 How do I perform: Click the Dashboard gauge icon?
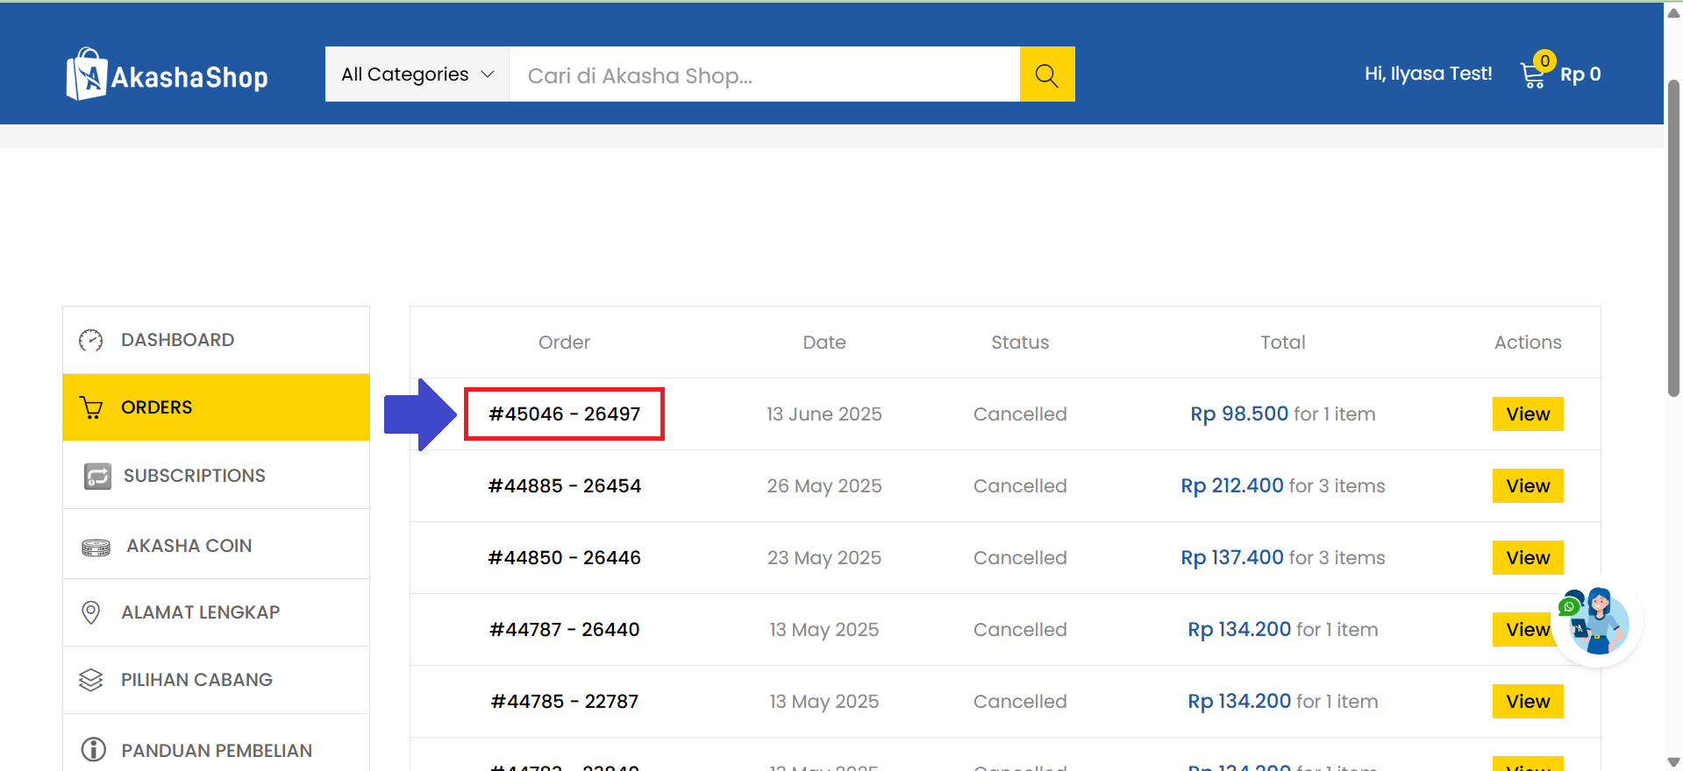91,340
